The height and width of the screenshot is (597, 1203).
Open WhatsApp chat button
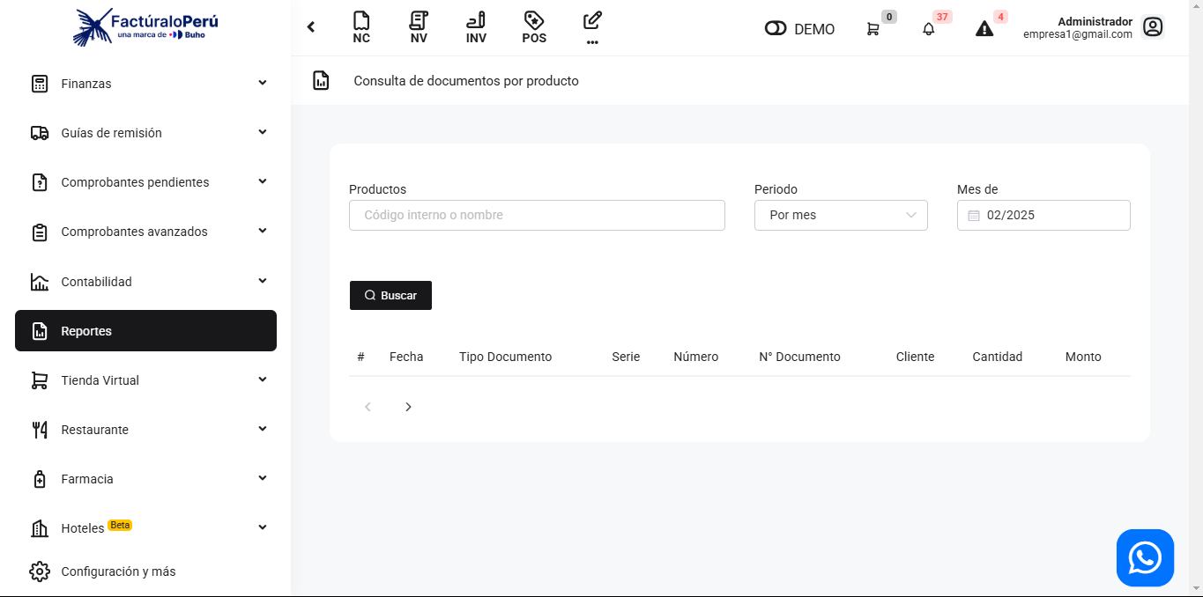pyautogui.click(x=1145, y=557)
